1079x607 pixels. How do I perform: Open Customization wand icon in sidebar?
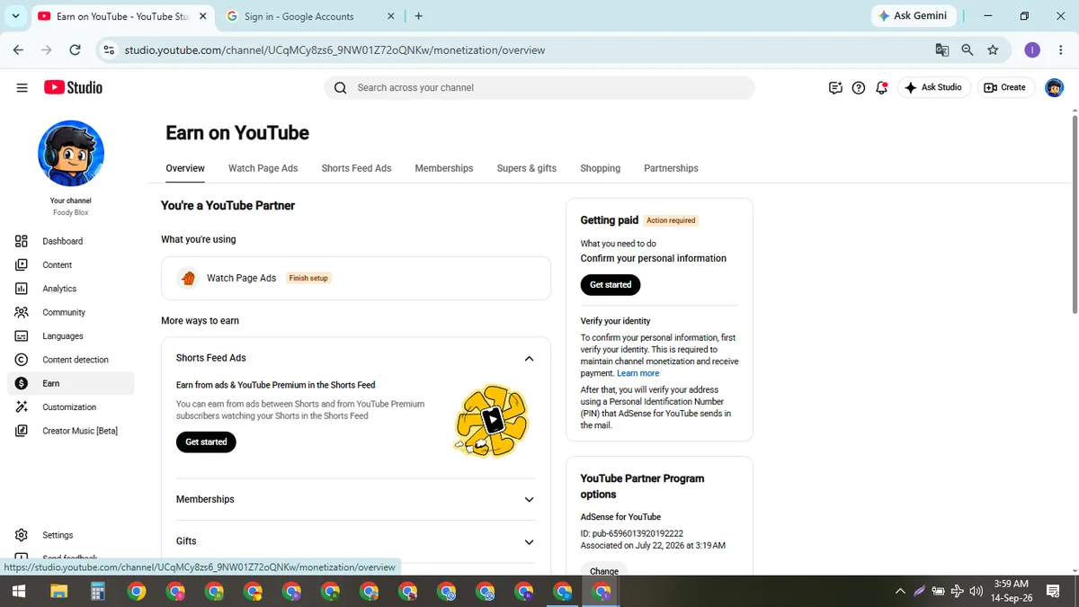coord(22,406)
